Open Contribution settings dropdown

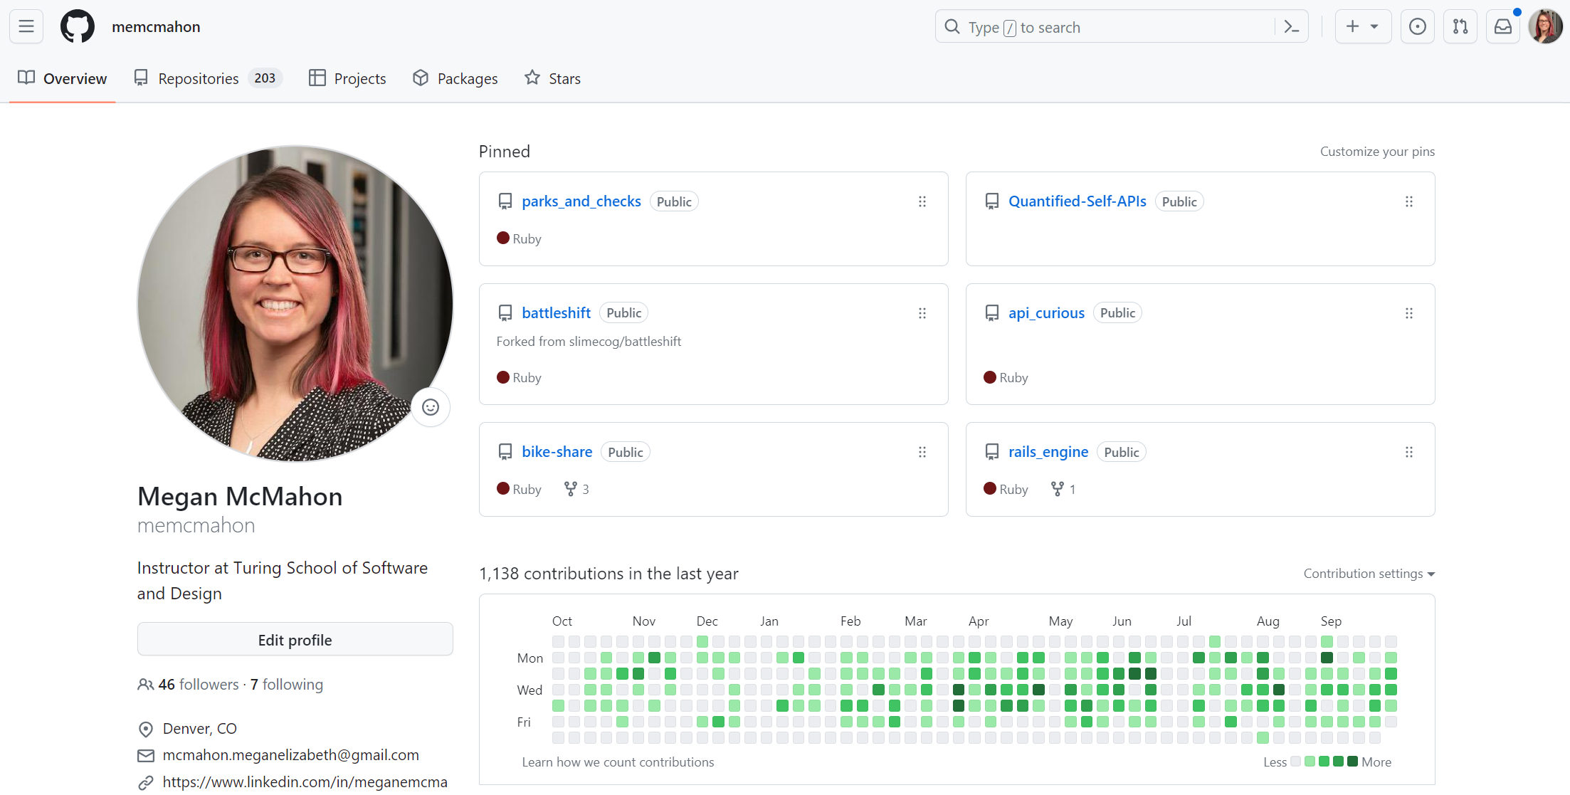coord(1370,573)
